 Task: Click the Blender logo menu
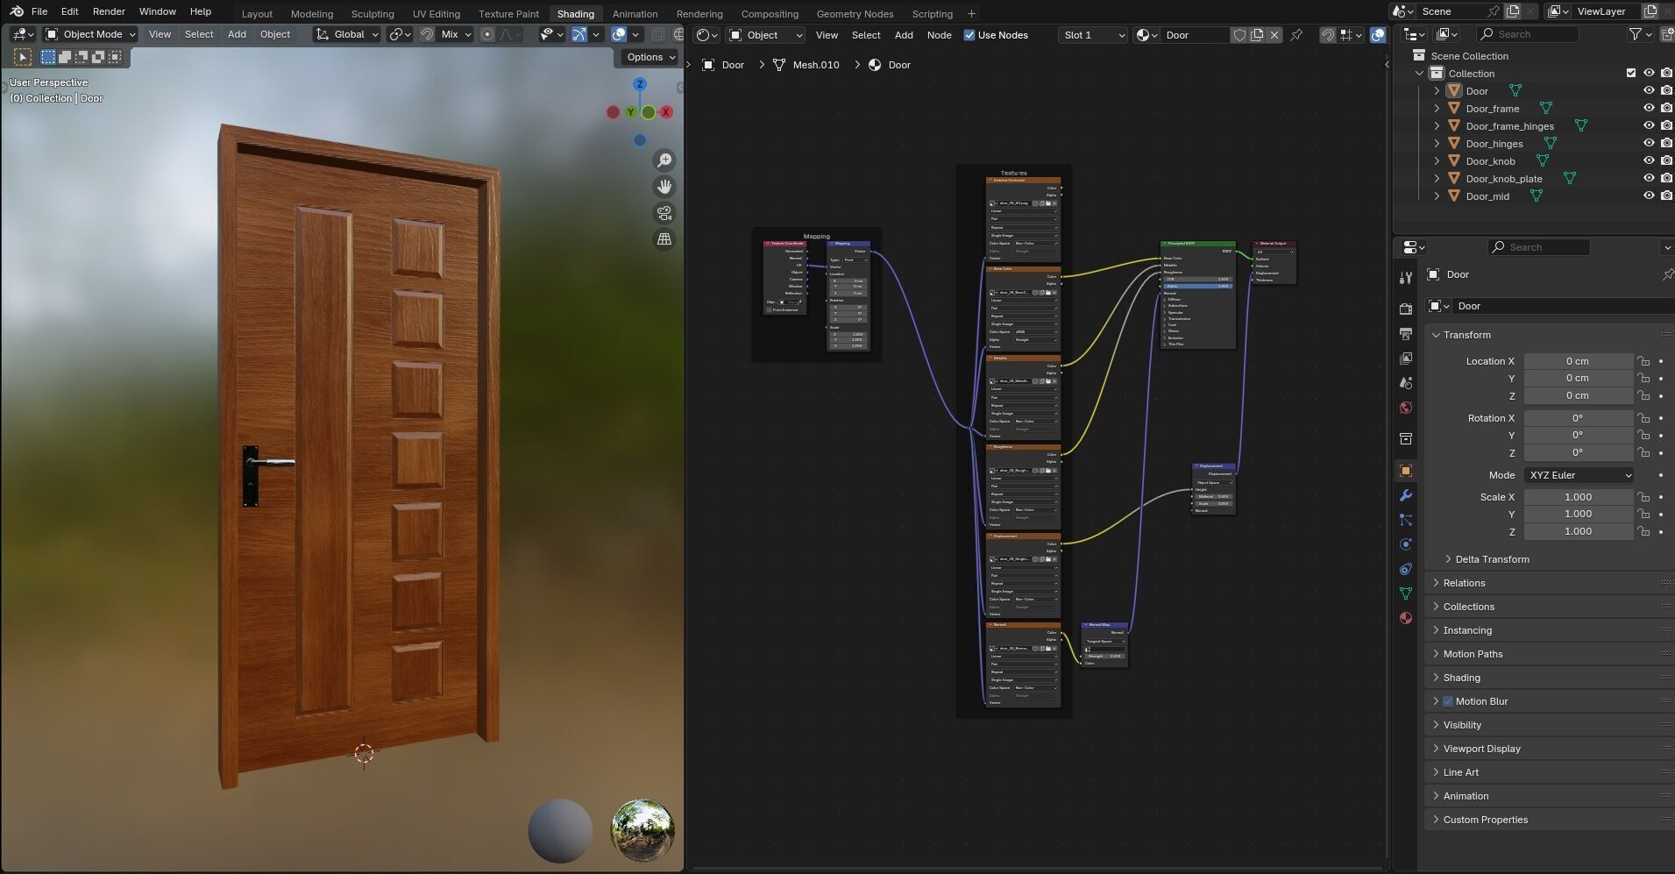click(x=17, y=11)
